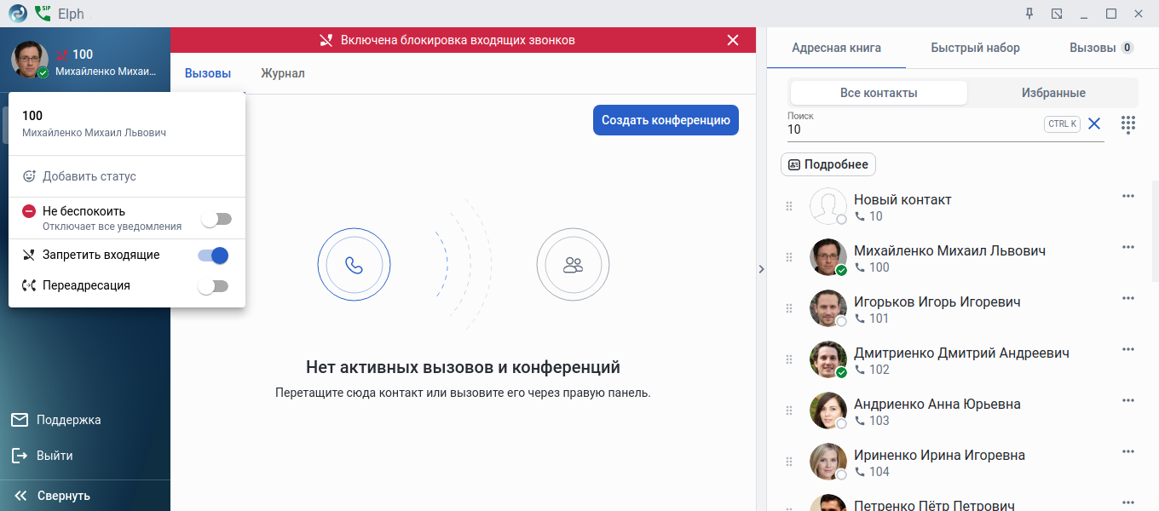Image resolution: width=1159 pixels, height=511 pixels.
Task: Open the more options menu for Ириненко Ирина Игоревна
Action: (x=1128, y=451)
